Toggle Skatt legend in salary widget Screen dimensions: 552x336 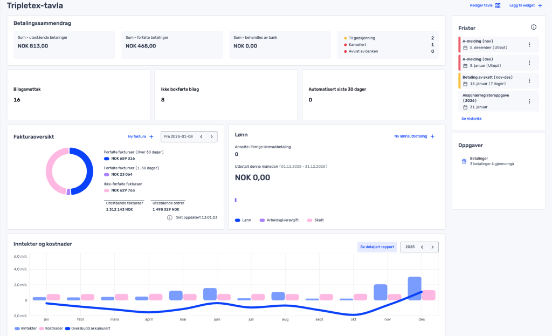[x=315, y=220]
